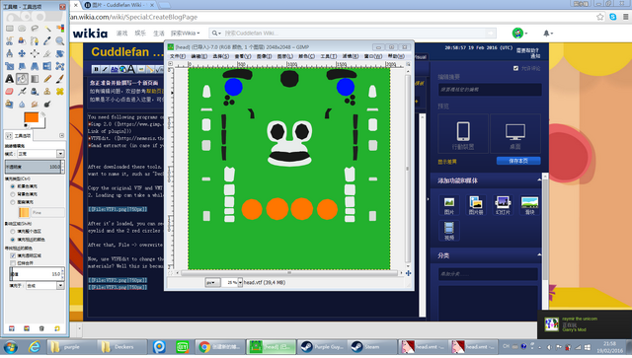Select fill similar colors radio button
Viewport: 632px width, 358px height.
point(13,240)
